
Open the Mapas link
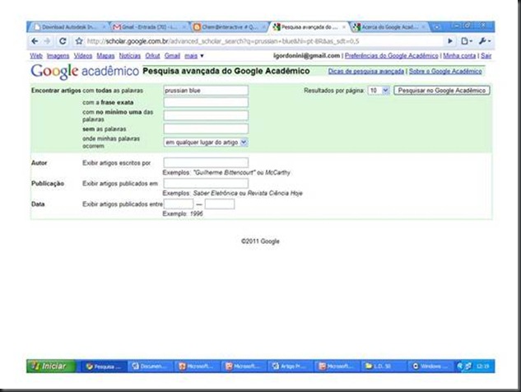pyautogui.click(x=105, y=56)
